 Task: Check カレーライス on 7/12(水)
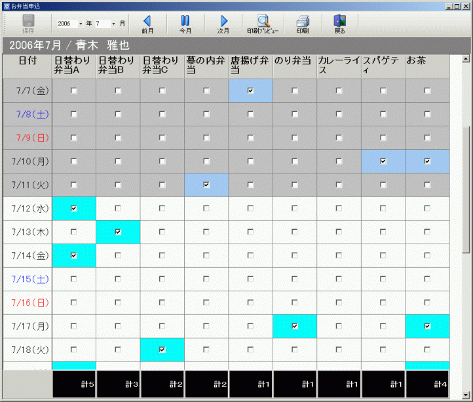pyautogui.click(x=339, y=208)
